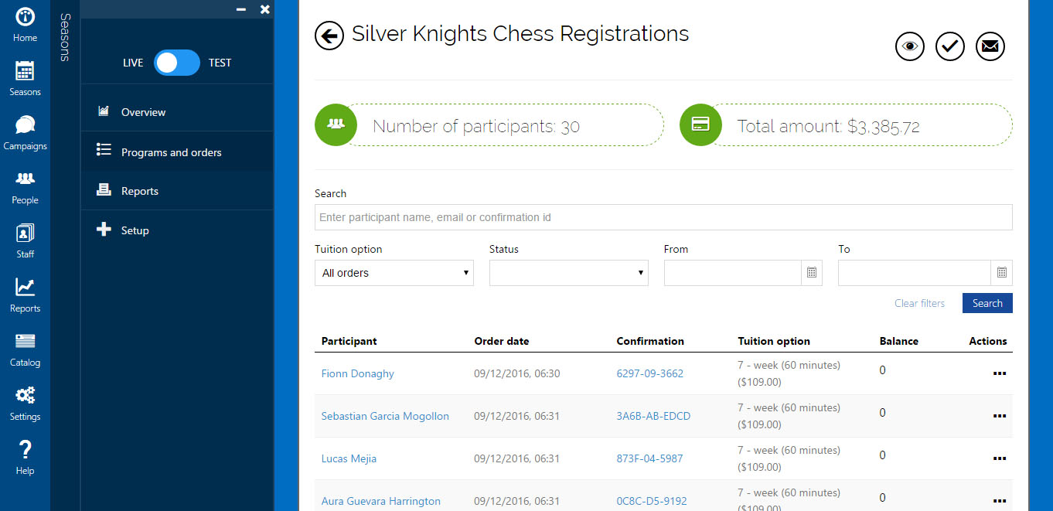Click the checkmark circle icon
Viewport: 1053px width, 511px height.
950,47
